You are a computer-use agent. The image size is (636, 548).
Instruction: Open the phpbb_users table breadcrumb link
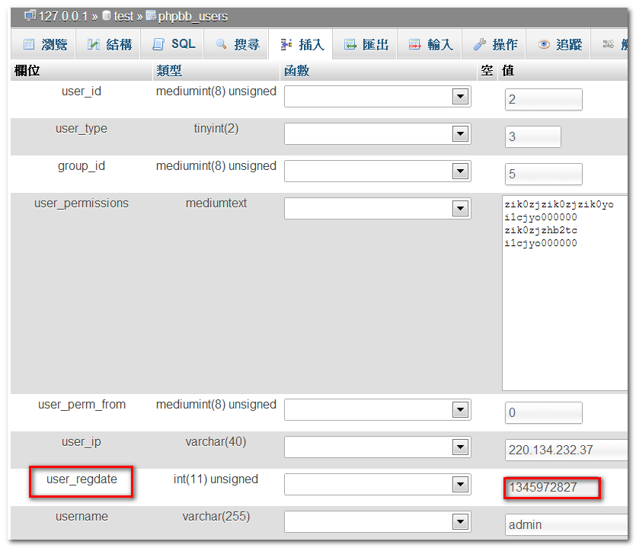(x=193, y=16)
